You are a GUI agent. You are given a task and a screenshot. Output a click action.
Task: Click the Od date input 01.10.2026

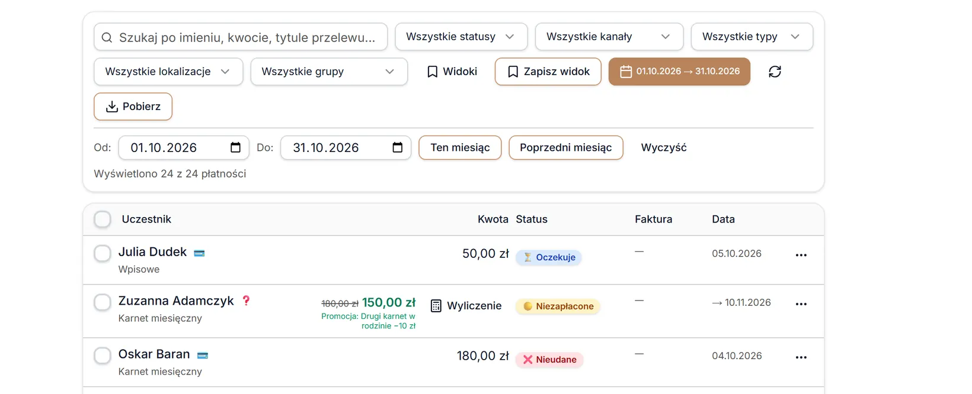click(184, 147)
